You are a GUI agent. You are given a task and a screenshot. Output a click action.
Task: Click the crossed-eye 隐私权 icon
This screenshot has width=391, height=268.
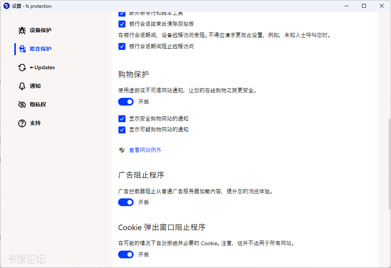pos(22,105)
